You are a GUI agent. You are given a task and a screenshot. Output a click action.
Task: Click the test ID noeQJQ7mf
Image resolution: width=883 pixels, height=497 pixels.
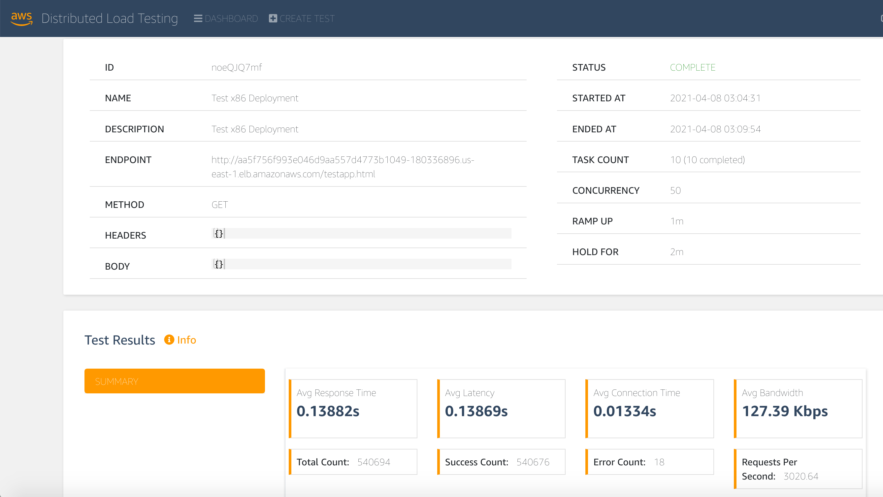237,68
